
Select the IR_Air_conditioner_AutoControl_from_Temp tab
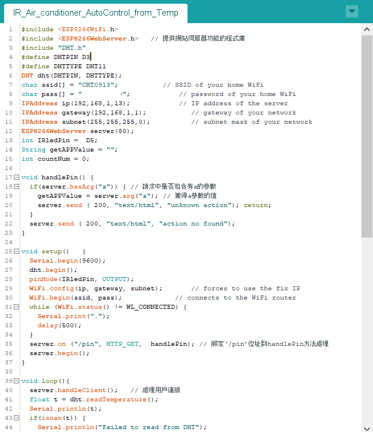click(96, 12)
